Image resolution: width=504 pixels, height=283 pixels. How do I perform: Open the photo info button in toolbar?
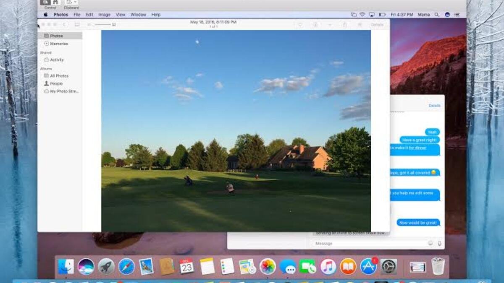315,25
